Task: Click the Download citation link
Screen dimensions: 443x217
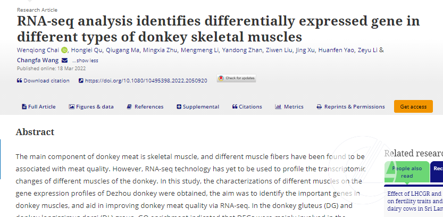Action: pyautogui.click(x=46, y=81)
